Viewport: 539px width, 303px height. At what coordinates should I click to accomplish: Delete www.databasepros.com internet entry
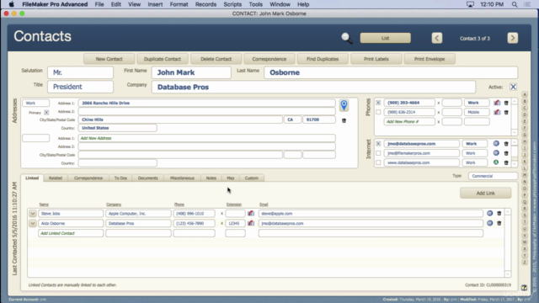506,162
